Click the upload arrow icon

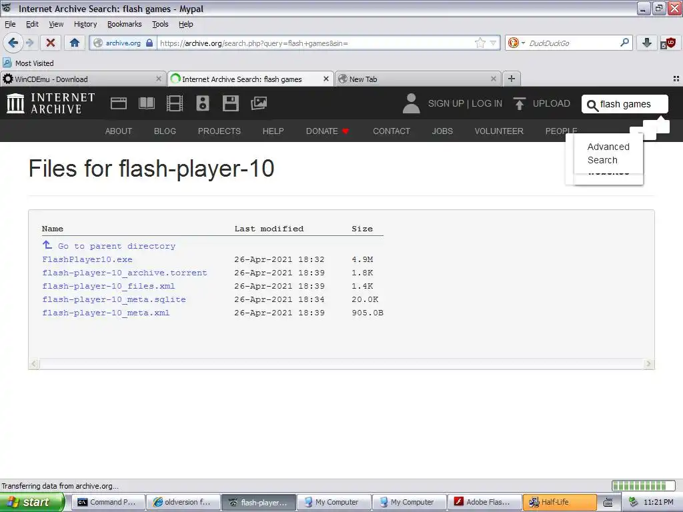(519, 103)
